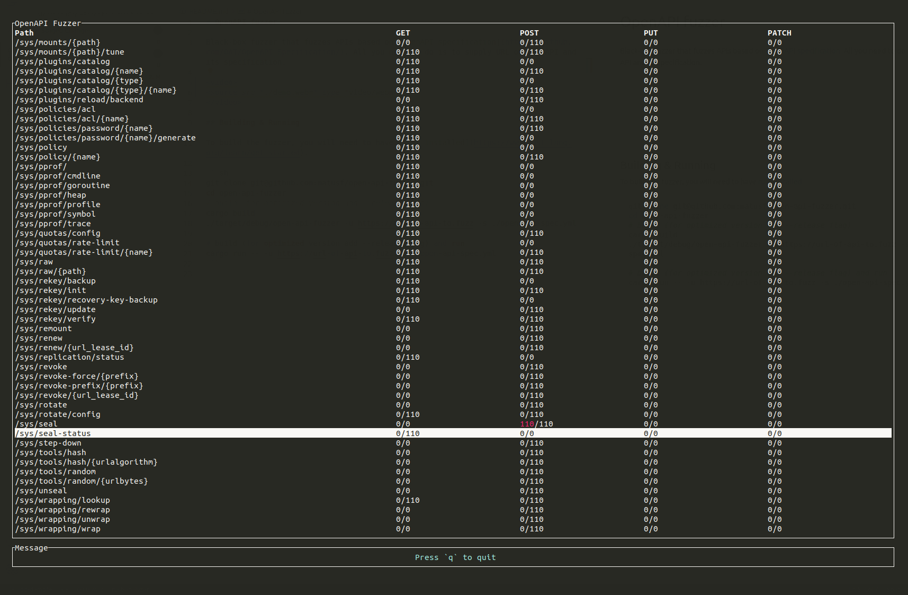The height and width of the screenshot is (595, 908).
Task: Select /sys/policies/password/{name} path
Action: tap(84, 128)
